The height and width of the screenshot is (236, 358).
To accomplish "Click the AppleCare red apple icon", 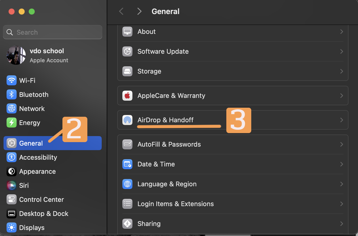I will tap(127, 96).
